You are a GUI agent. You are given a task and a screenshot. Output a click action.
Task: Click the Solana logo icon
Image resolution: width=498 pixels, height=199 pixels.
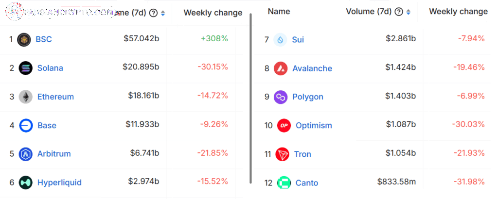[x=26, y=68]
